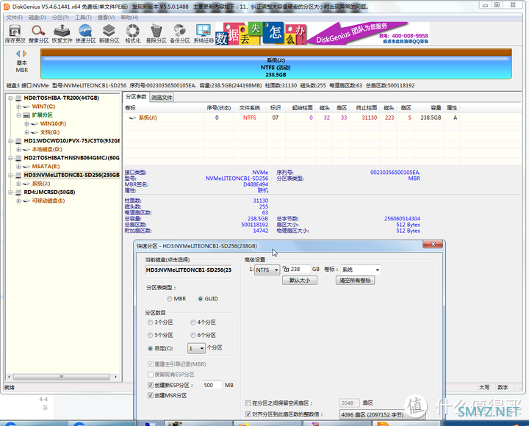Toggle the 创建MSR分区 checkbox
This screenshot has width=529, height=426.
point(151,395)
